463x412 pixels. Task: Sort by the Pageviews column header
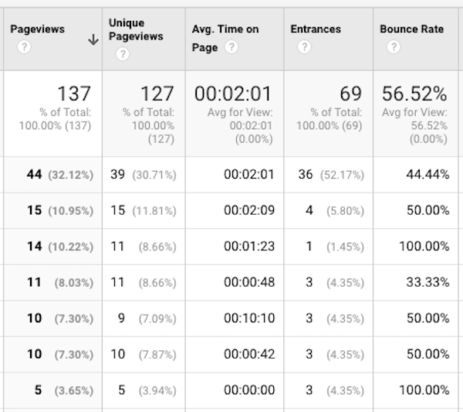point(37,29)
